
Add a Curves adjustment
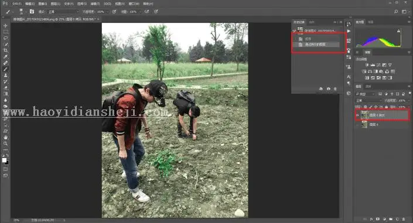pos(378,65)
